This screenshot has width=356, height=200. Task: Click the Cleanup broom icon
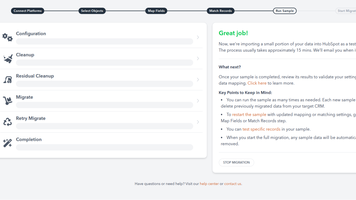tap(8, 59)
